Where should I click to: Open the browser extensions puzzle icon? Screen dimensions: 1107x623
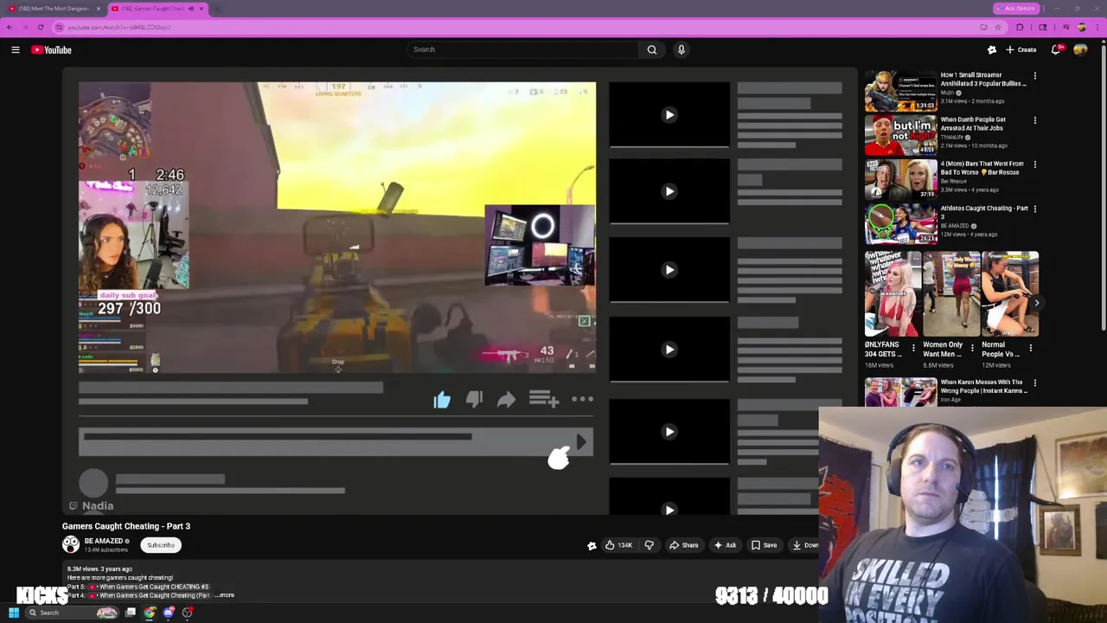pyautogui.click(x=1020, y=27)
